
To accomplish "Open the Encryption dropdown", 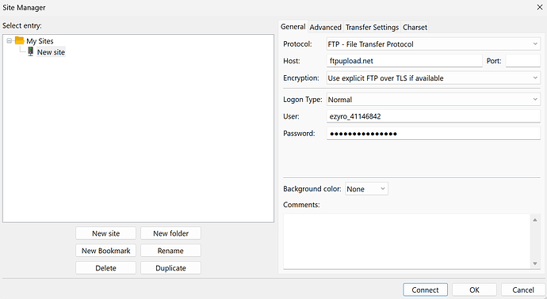I will click(434, 78).
